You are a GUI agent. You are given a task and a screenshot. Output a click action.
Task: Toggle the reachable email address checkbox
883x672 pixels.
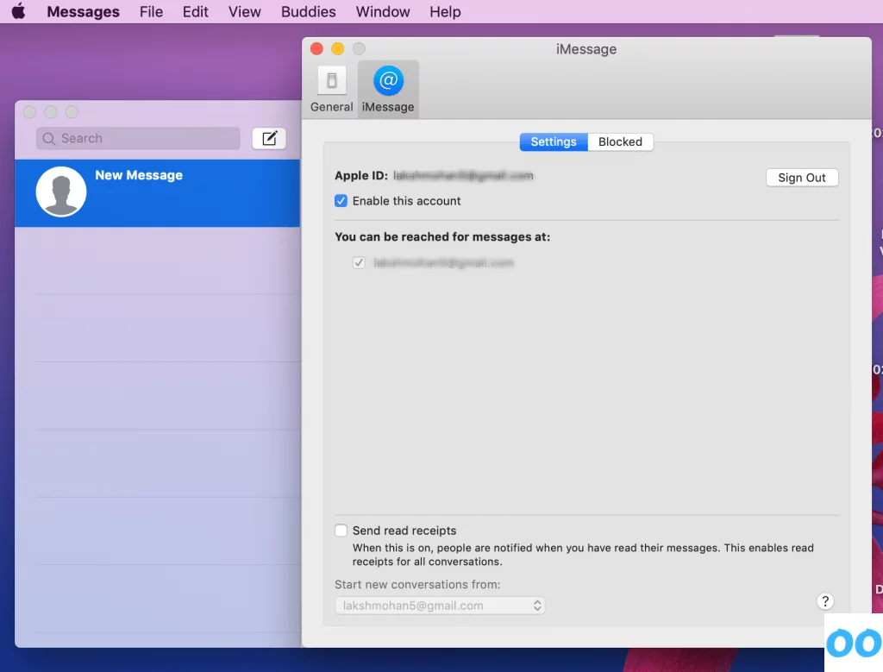[x=359, y=262]
